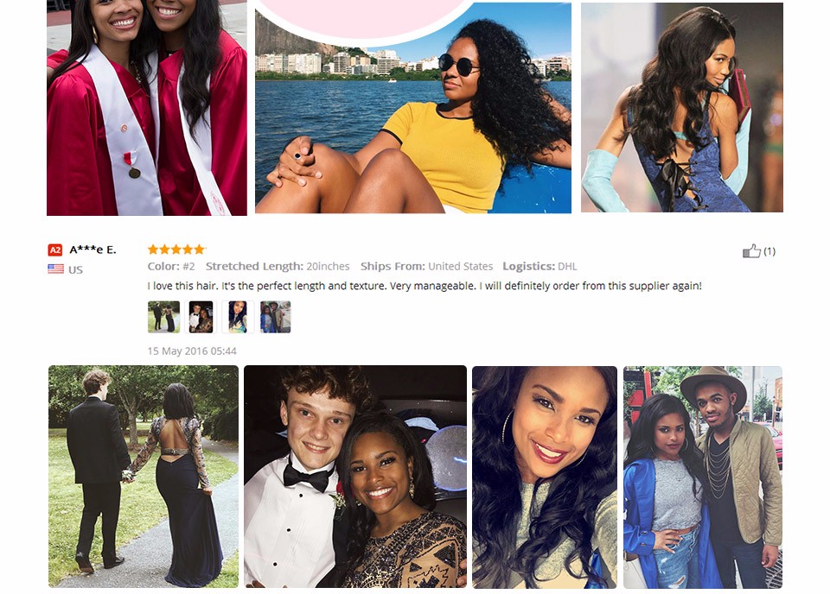This screenshot has height=594, width=830.
Task: Open boat scene photo with yellow shirt
Action: coord(413,108)
